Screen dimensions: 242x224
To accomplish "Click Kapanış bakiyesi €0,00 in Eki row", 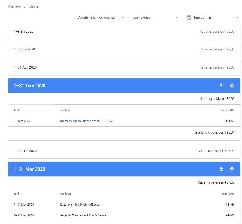I will pyautogui.click(x=217, y=32).
